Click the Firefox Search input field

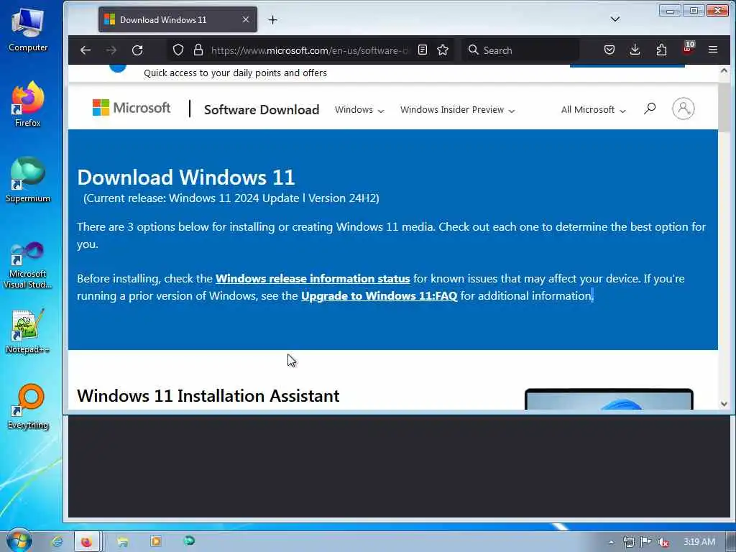pyautogui.click(x=521, y=50)
